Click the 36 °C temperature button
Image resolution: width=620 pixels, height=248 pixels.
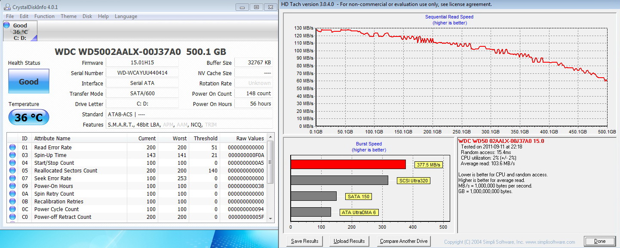click(x=29, y=117)
